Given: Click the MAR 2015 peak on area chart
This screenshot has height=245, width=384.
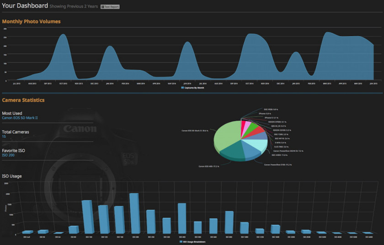Looking at the screenshot, I should (327, 32).
